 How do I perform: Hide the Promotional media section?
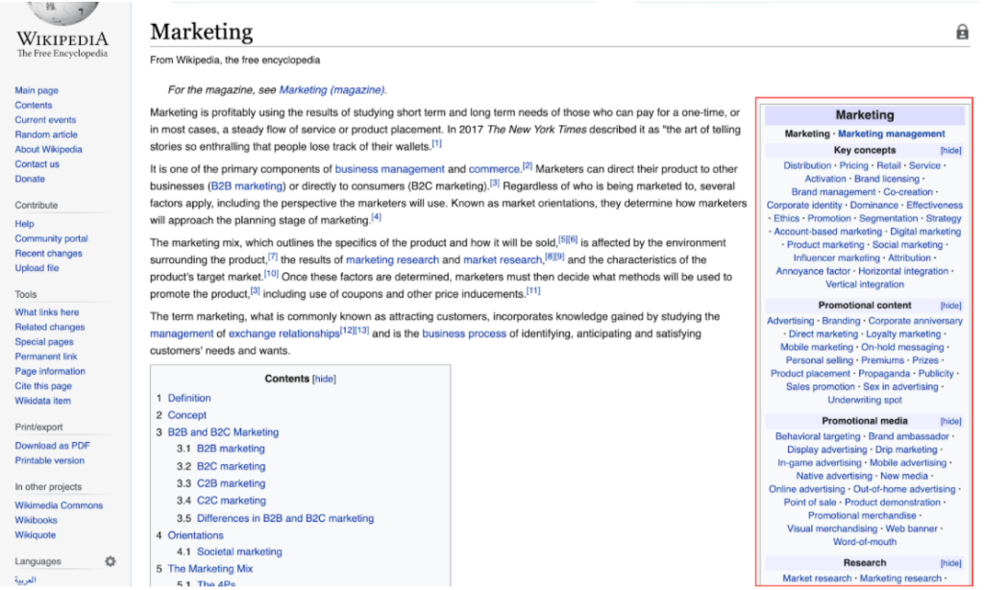pos(950,421)
